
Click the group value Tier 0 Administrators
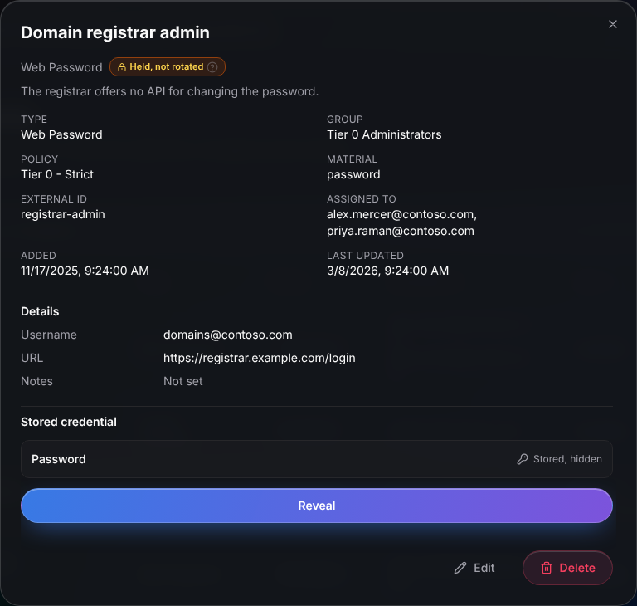coord(384,134)
